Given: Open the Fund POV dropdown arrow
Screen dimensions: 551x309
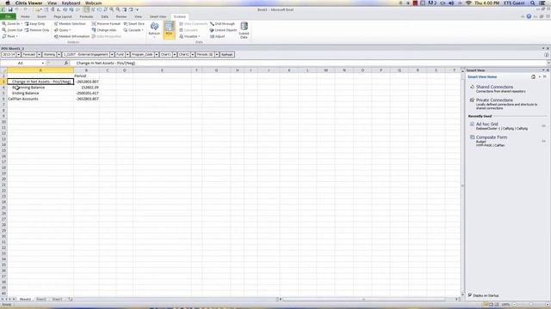Looking at the screenshot, I should 127,55.
